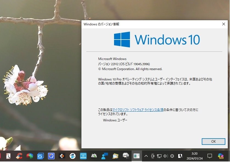The image size is (230, 162).
Task: Open the teal sliders settings app icon
Action: (83, 156)
